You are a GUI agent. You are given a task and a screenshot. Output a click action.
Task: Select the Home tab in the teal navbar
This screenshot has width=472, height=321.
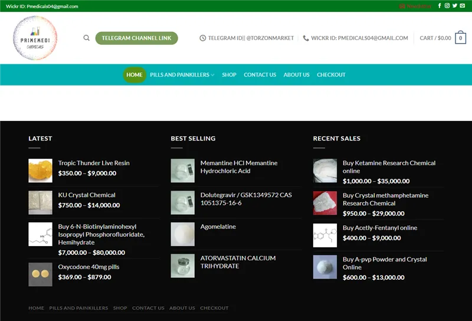[x=135, y=75]
